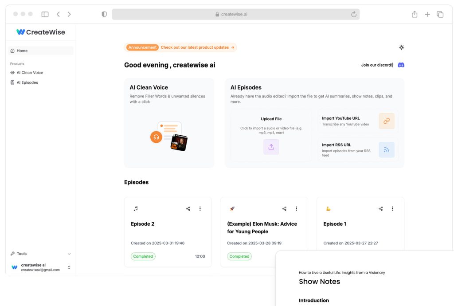Open the three-dot menu on Episode 2
The height and width of the screenshot is (306, 454).
click(x=200, y=208)
